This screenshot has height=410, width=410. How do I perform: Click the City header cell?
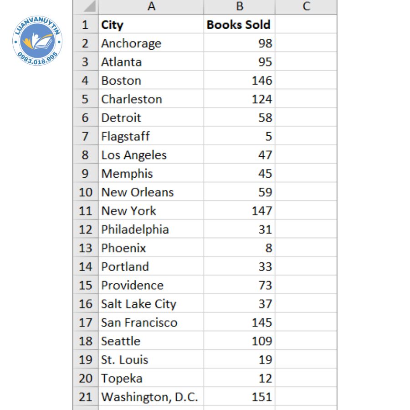[151, 25]
